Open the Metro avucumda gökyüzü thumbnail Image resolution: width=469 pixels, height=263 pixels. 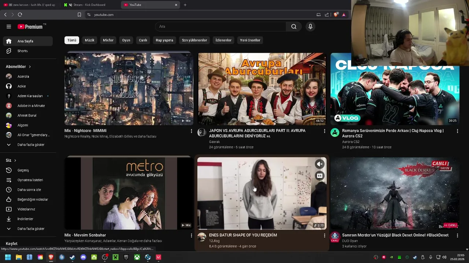point(129,194)
